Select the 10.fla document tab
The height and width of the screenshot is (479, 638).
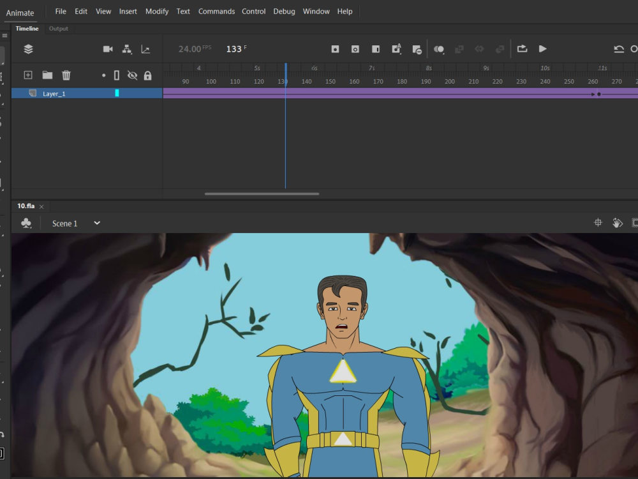26,206
